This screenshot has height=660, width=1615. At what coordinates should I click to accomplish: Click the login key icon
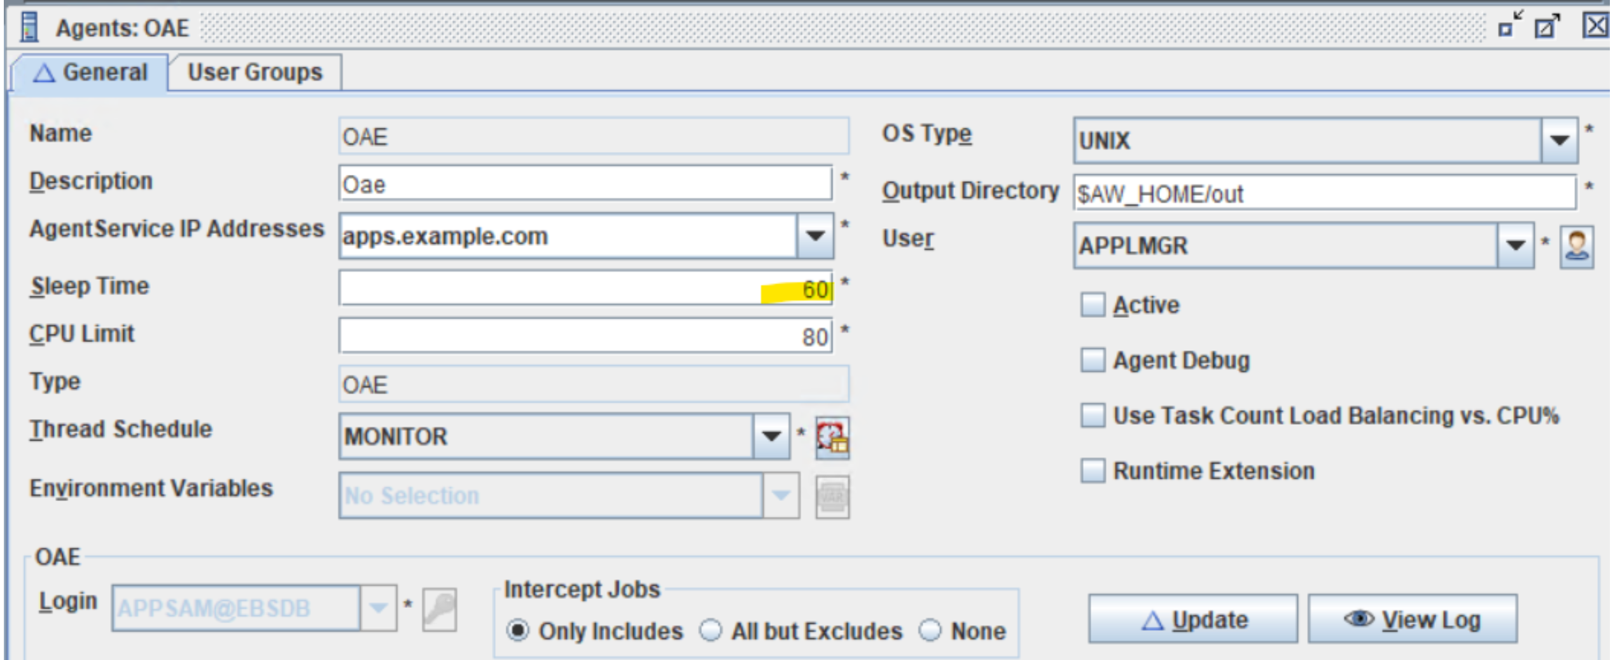tap(440, 608)
